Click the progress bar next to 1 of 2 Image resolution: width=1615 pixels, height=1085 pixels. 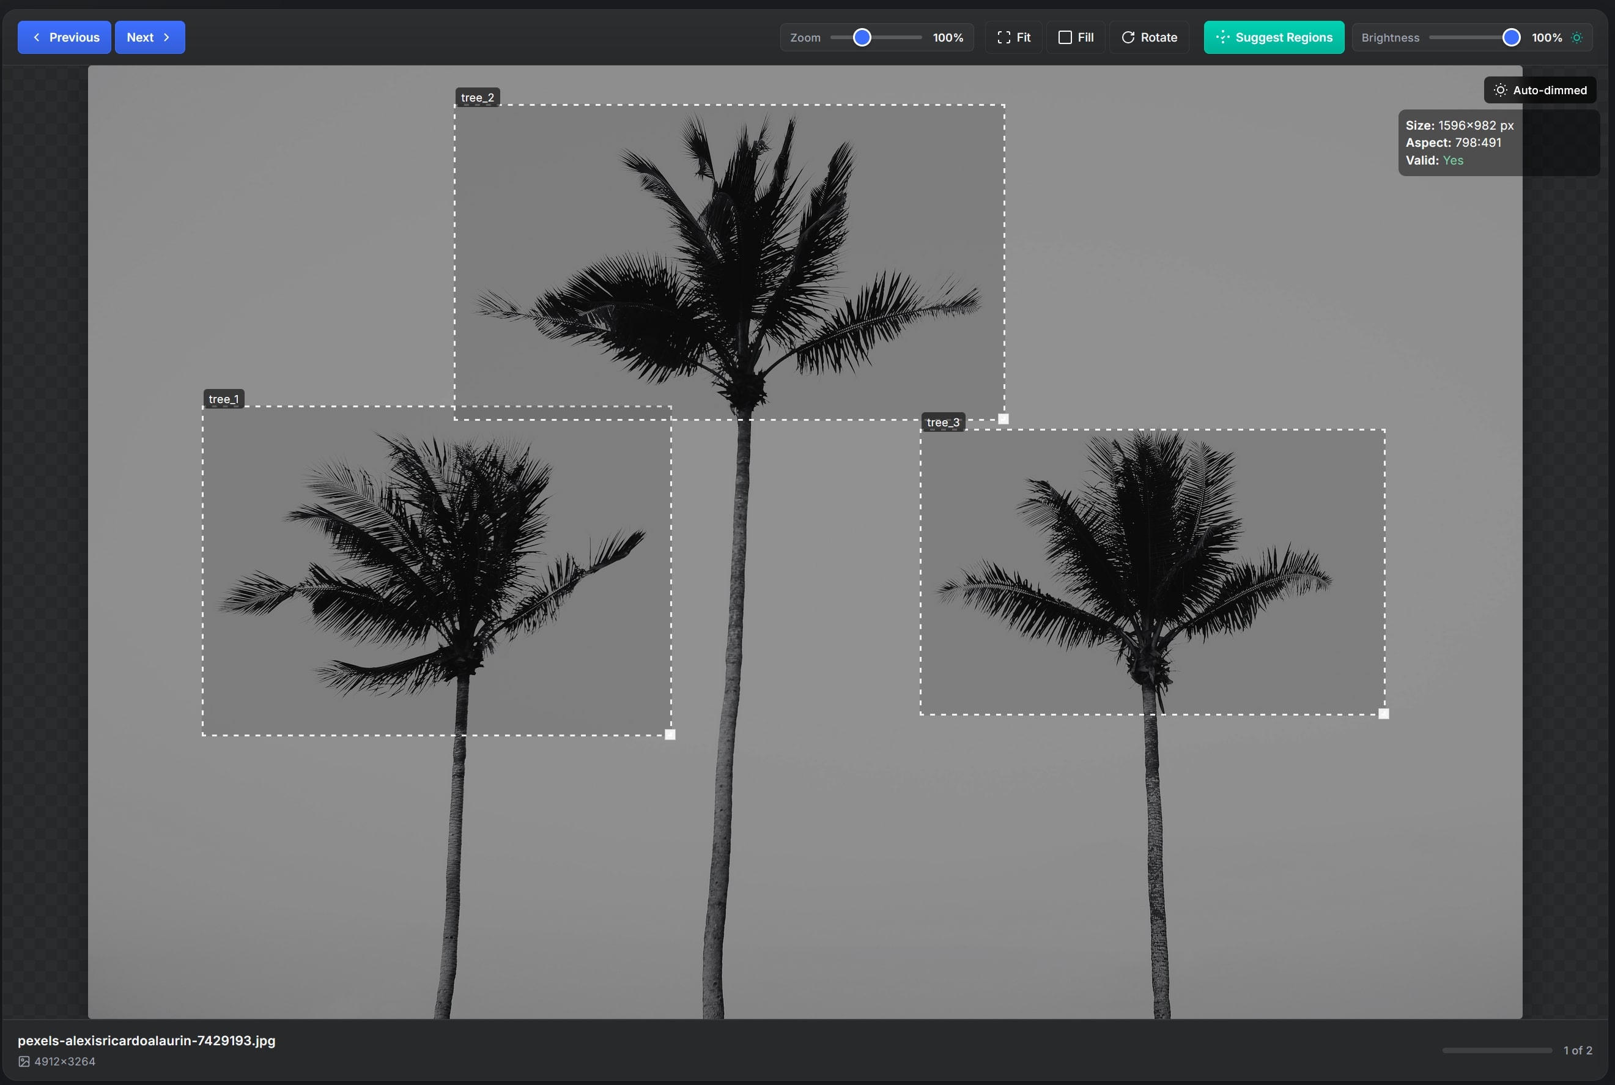click(1498, 1050)
